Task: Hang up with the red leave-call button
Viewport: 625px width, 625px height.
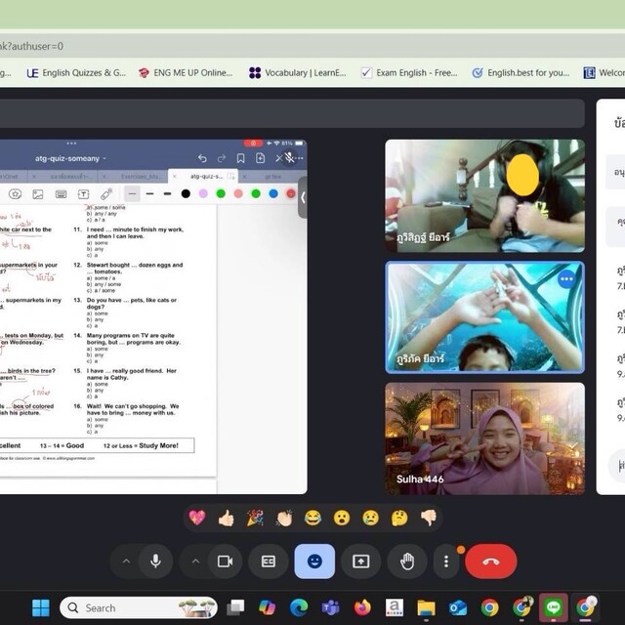Action: [490, 562]
